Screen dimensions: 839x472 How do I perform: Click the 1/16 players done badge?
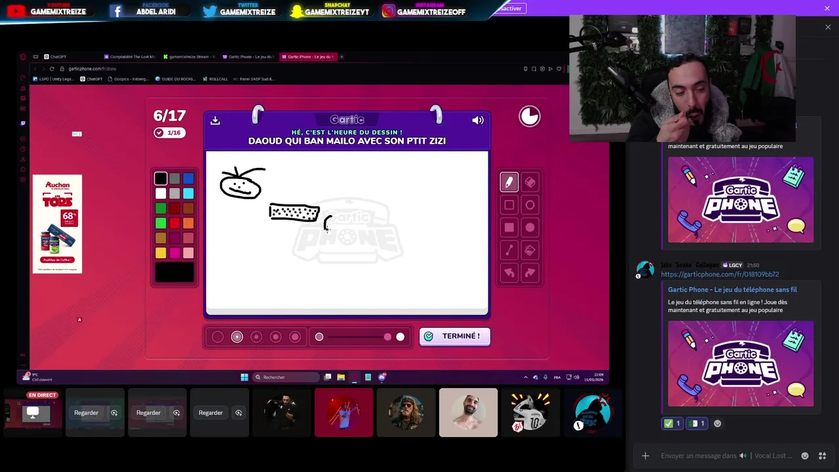tap(168, 132)
